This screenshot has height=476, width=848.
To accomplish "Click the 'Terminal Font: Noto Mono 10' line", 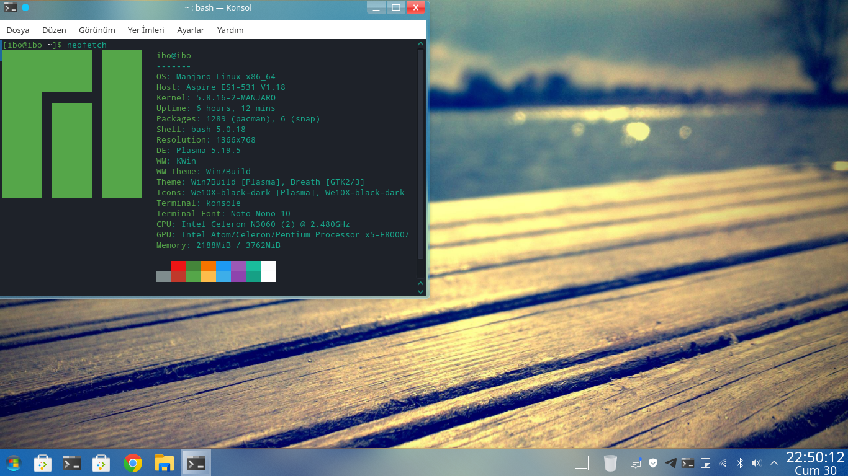I will tap(223, 214).
